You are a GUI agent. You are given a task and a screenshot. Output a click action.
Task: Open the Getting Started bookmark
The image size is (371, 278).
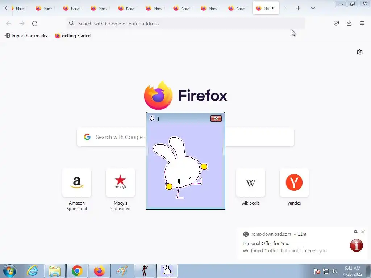pyautogui.click(x=72, y=36)
